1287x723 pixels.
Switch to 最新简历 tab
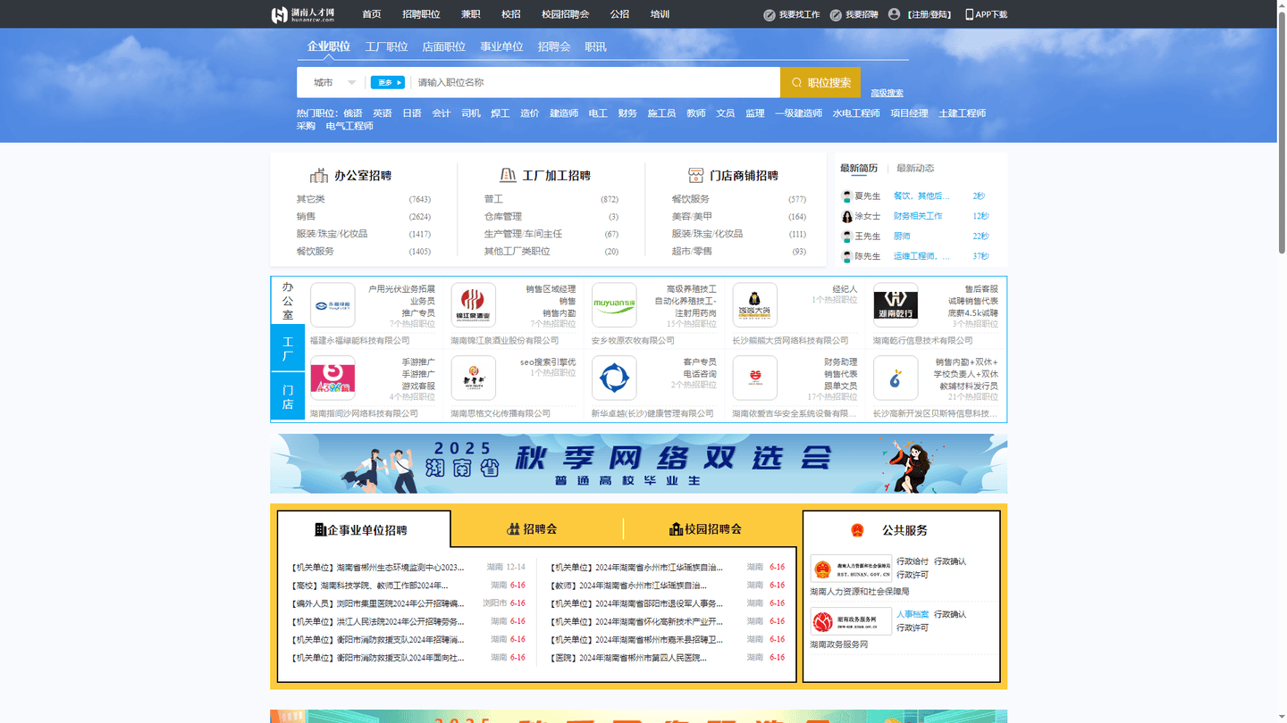pyautogui.click(x=859, y=168)
